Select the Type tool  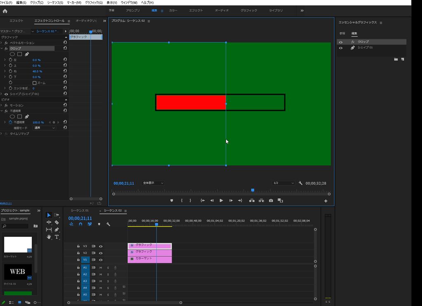coord(57,237)
